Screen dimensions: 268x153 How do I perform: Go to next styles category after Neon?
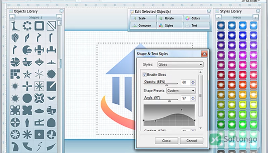click(x=256, y=17)
